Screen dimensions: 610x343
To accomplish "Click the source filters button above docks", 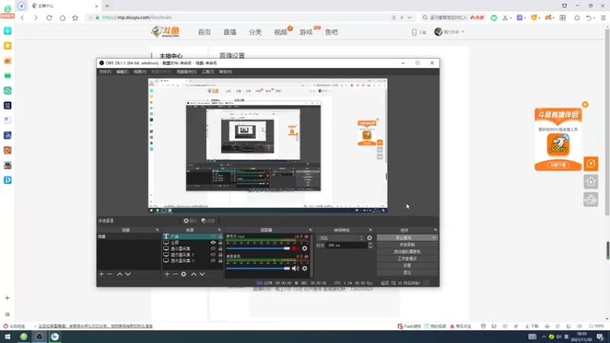I will (x=208, y=221).
